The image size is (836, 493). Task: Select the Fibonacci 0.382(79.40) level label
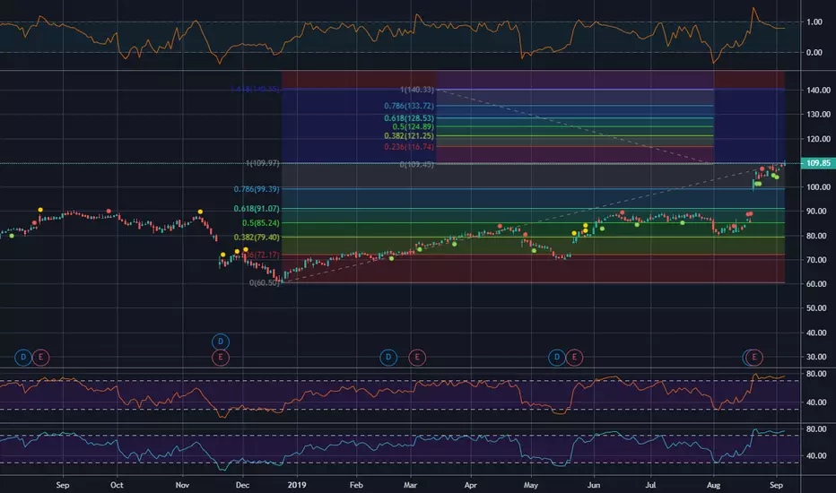click(x=257, y=238)
